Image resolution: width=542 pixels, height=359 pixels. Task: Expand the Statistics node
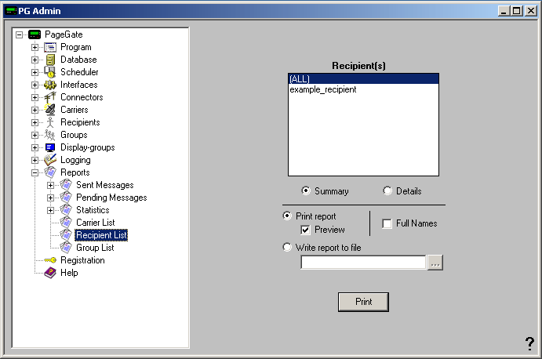(50, 210)
